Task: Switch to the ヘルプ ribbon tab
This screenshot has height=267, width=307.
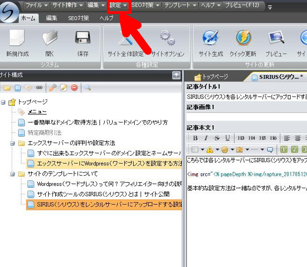Action: pos(106,18)
